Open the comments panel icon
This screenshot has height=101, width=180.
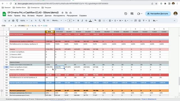132,14
